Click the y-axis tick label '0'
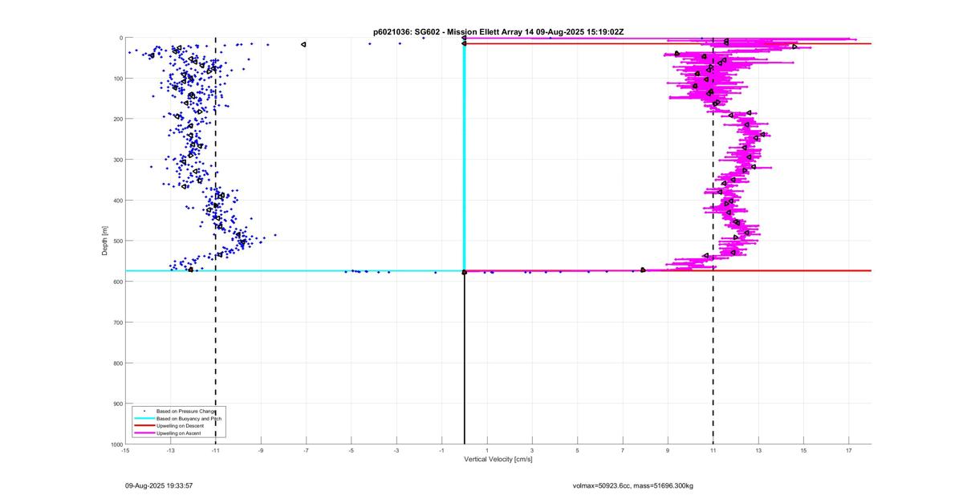This screenshot has height=499, width=963. [x=120, y=38]
